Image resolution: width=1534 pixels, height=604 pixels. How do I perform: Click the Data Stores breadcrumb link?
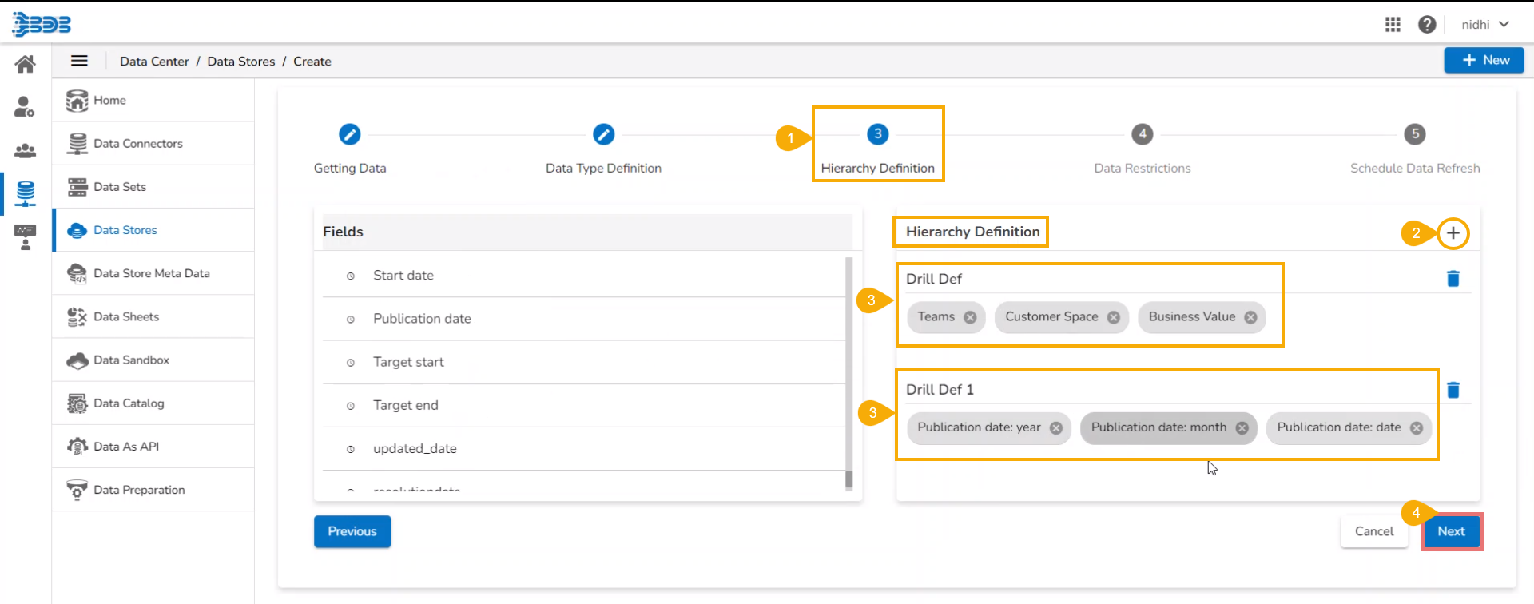[x=240, y=62]
